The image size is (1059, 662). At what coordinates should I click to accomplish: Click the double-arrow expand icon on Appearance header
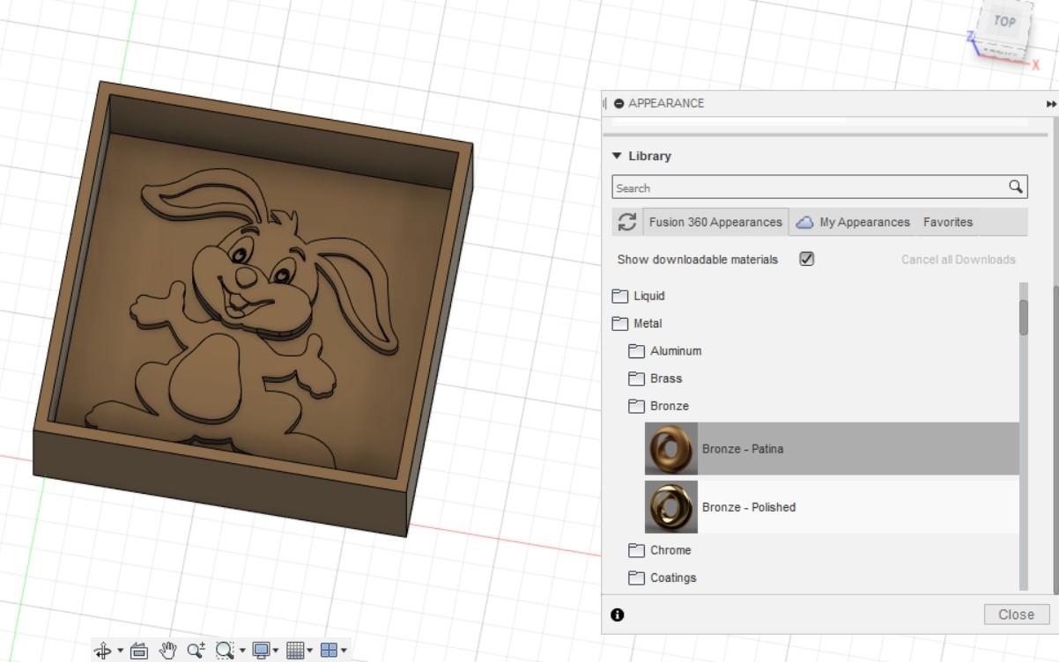tap(1051, 104)
